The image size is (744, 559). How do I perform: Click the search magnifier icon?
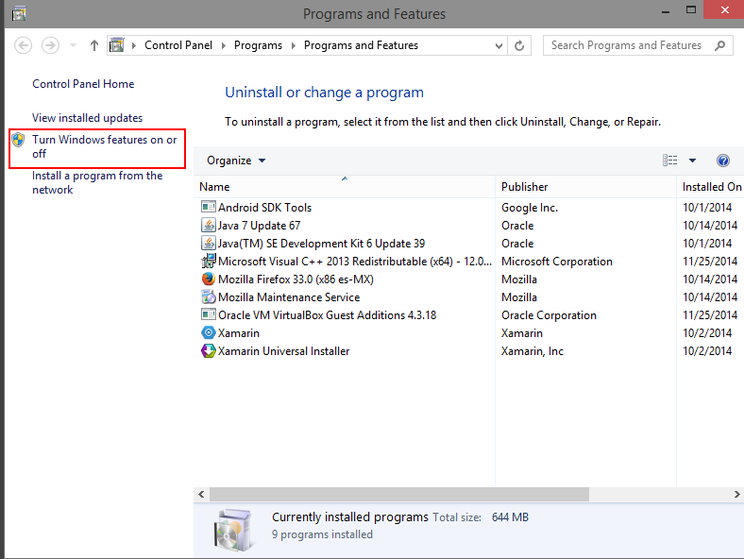pyautogui.click(x=719, y=45)
